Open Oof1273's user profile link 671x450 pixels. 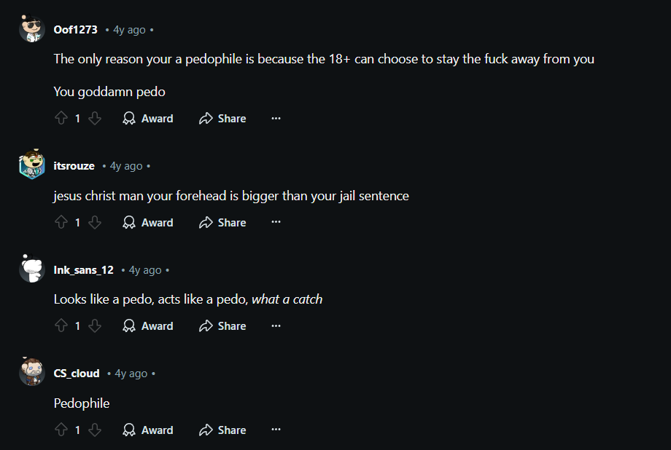(75, 29)
